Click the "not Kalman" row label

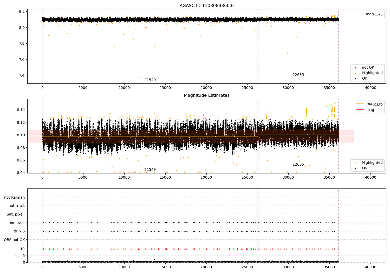[x=15, y=198]
